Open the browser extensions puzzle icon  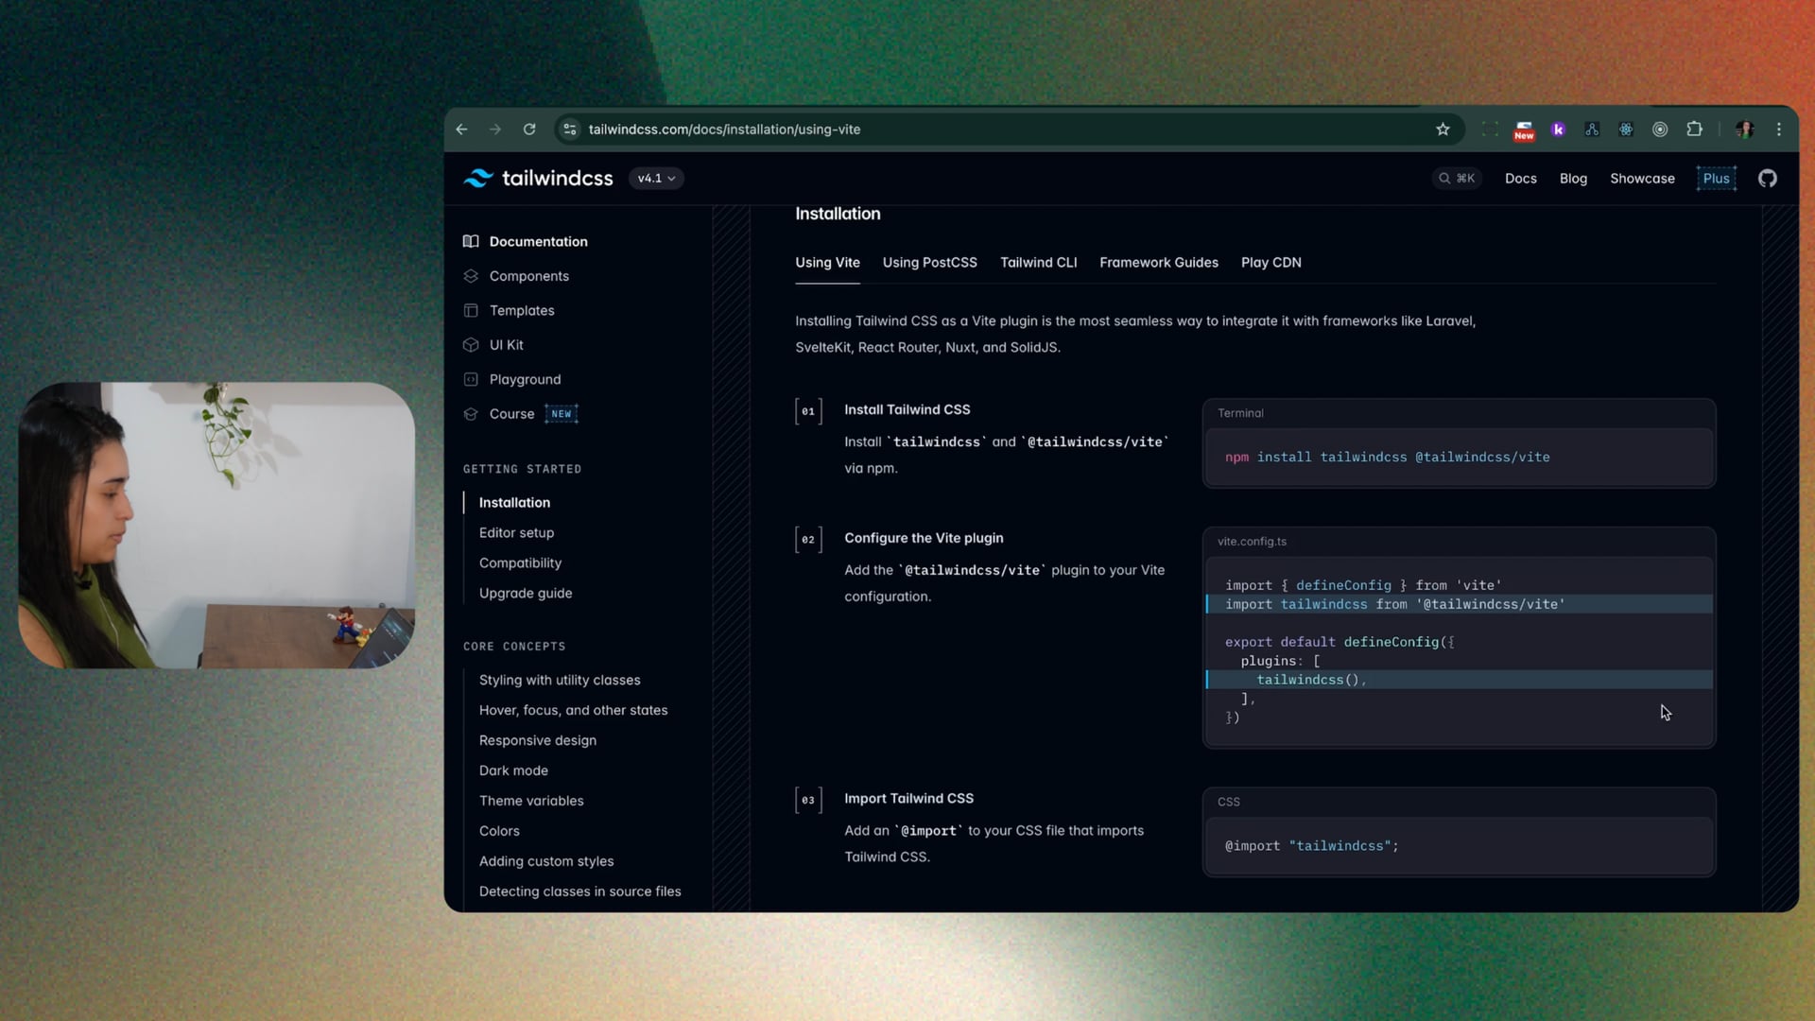click(x=1694, y=130)
